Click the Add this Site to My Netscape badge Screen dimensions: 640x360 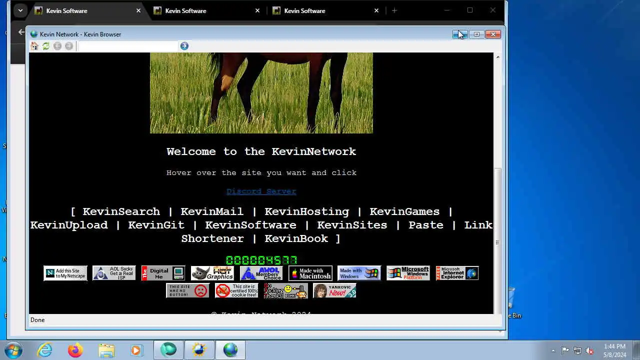[x=65, y=273]
